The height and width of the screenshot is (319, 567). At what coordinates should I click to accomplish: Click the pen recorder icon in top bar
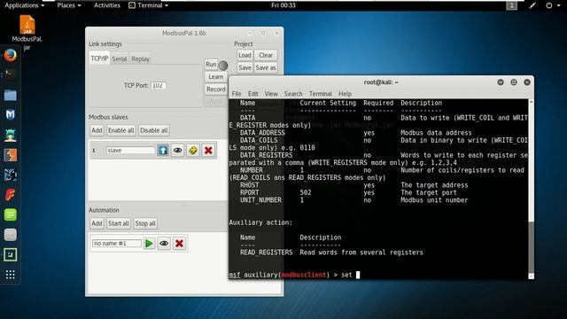click(x=532, y=5)
